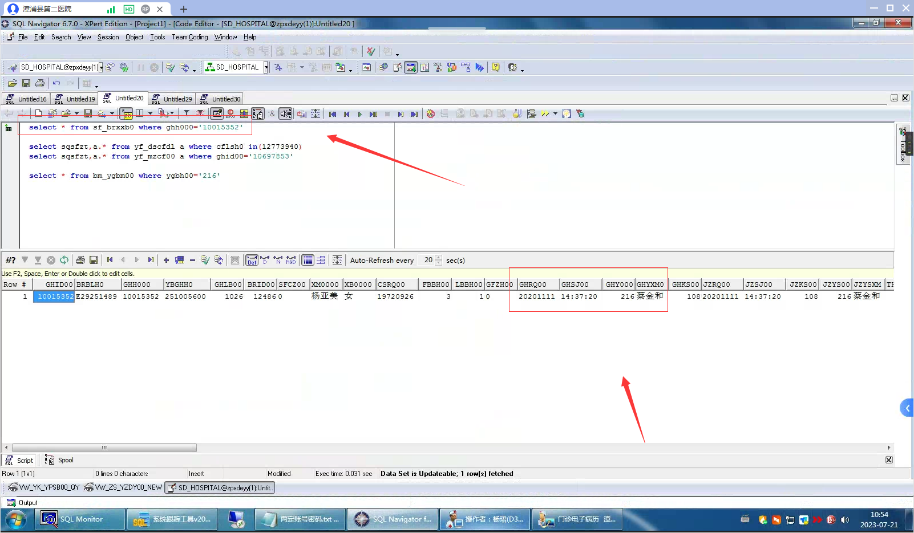Click the #? icon in grid toolbar
The width and height of the screenshot is (914, 533).
click(11, 260)
